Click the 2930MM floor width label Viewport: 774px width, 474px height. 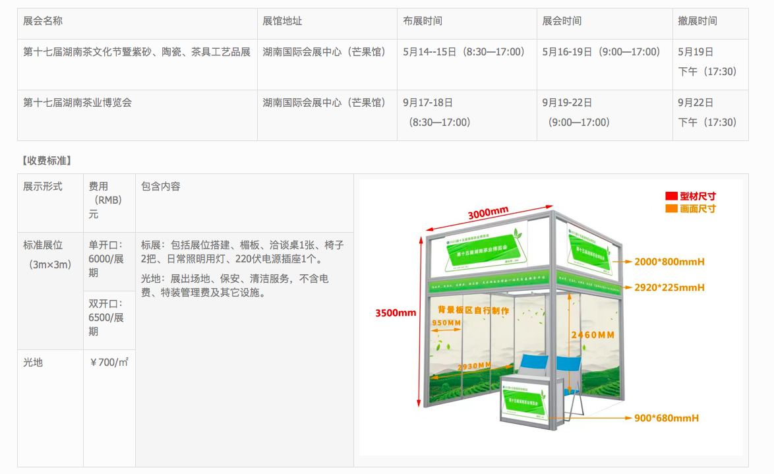475,366
